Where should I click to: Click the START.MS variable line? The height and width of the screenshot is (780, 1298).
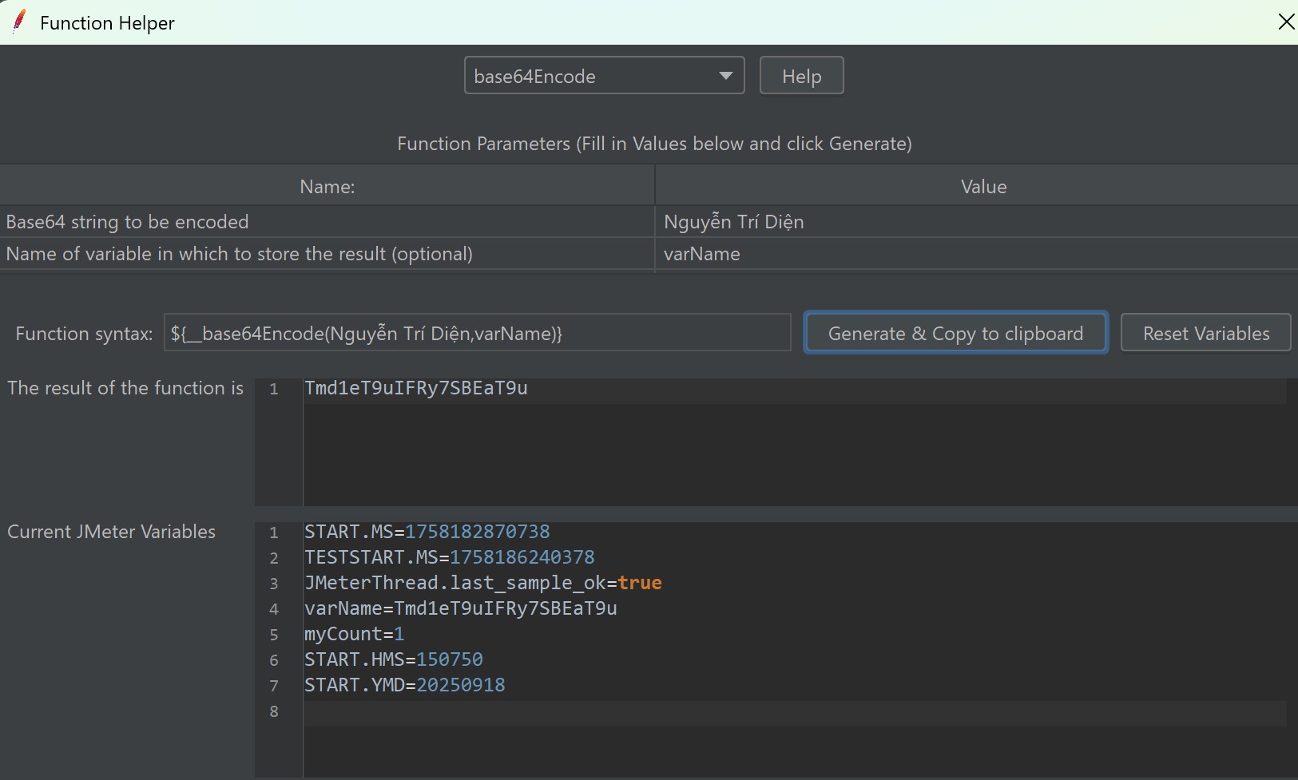427,532
